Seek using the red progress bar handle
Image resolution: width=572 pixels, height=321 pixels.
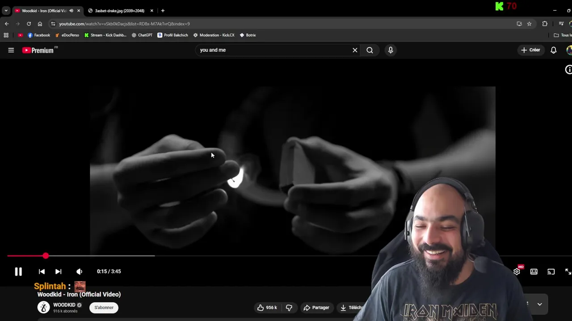click(46, 256)
